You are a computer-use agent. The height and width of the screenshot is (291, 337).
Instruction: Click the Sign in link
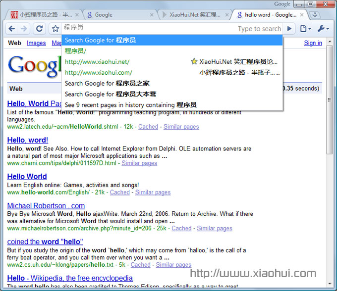(313, 43)
